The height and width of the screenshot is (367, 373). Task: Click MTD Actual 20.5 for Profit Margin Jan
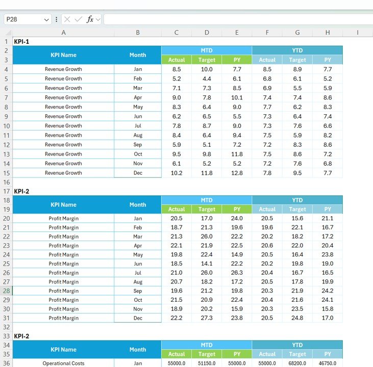[177, 218]
